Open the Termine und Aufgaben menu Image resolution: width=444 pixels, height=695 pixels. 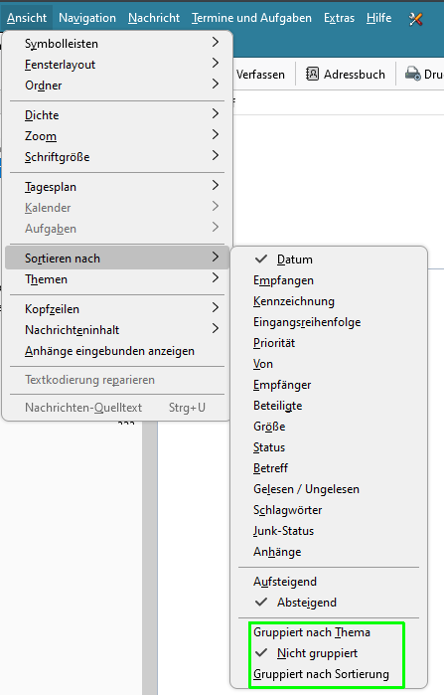(x=251, y=18)
